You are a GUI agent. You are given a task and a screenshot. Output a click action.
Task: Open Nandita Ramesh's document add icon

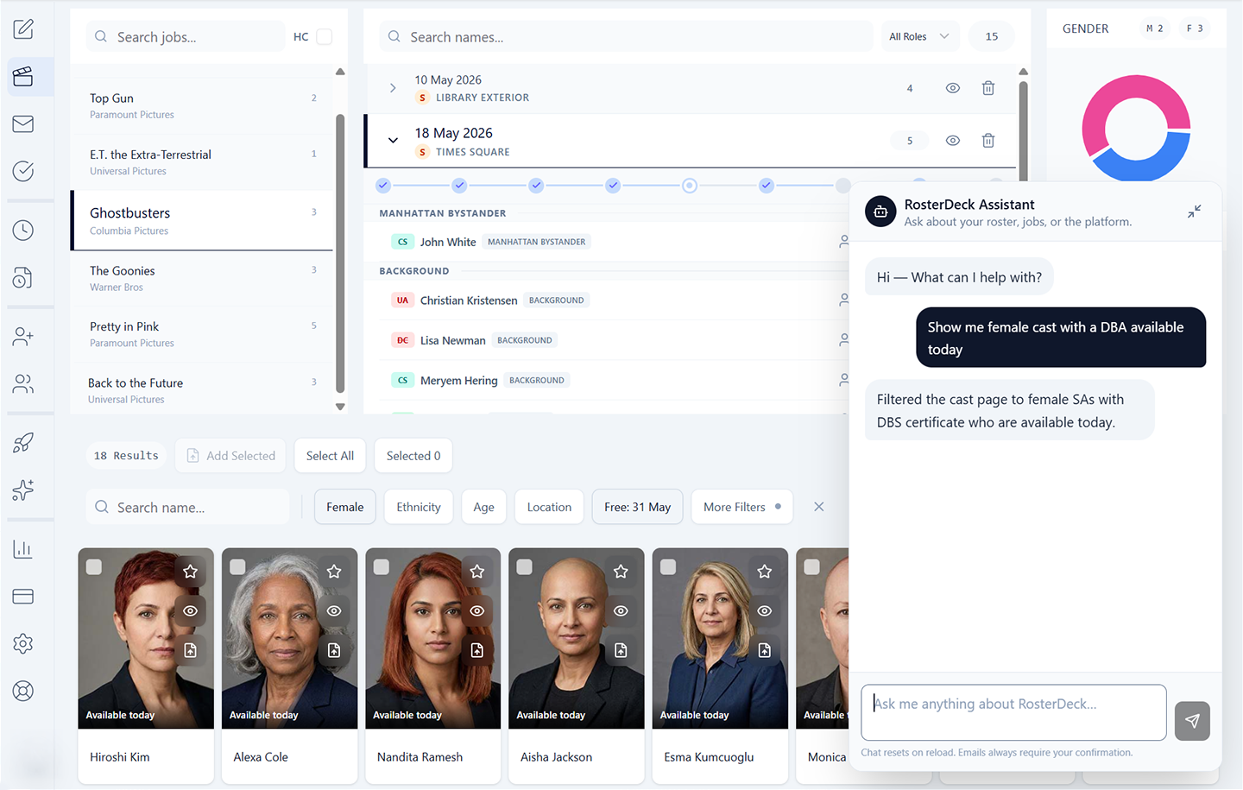point(477,650)
